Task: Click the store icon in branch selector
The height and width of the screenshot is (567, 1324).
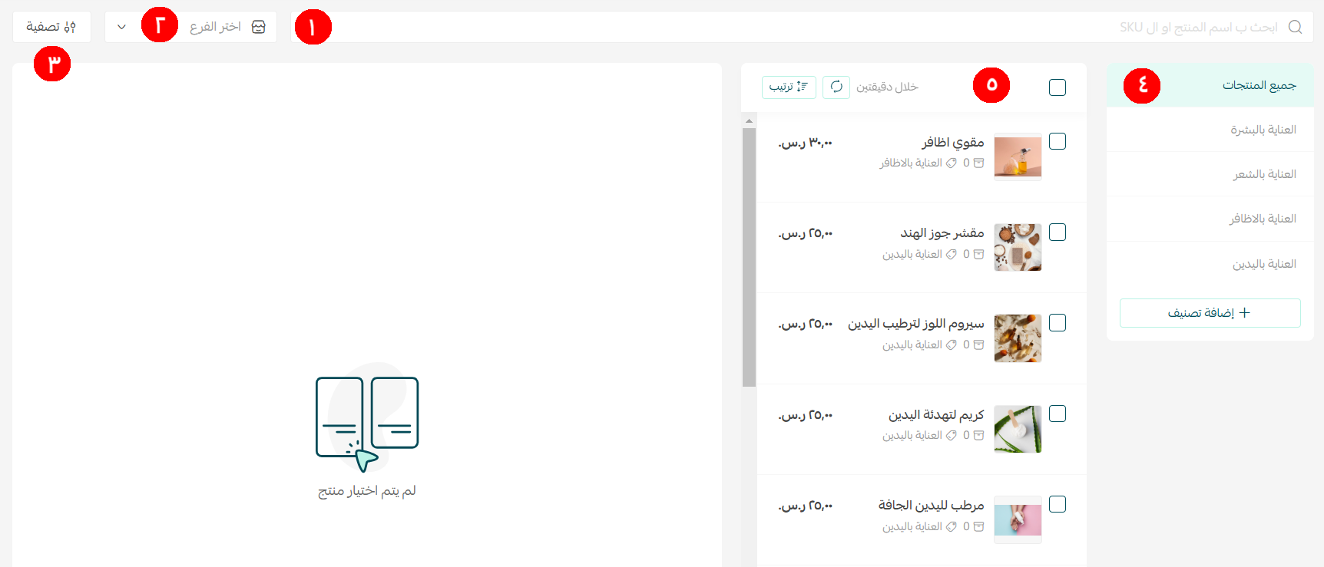Action: (x=259, y=27)
